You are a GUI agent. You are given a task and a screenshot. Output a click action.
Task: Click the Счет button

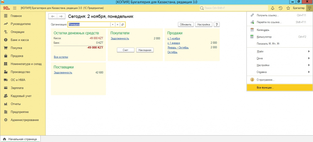point(126,50)
